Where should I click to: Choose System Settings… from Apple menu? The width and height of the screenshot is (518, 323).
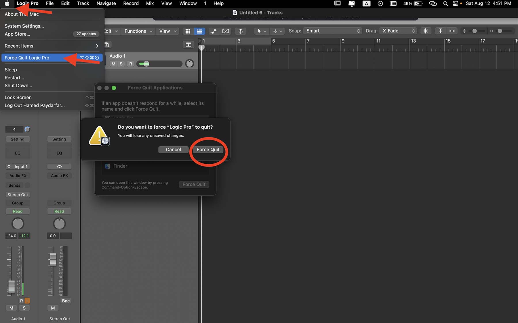52,26
